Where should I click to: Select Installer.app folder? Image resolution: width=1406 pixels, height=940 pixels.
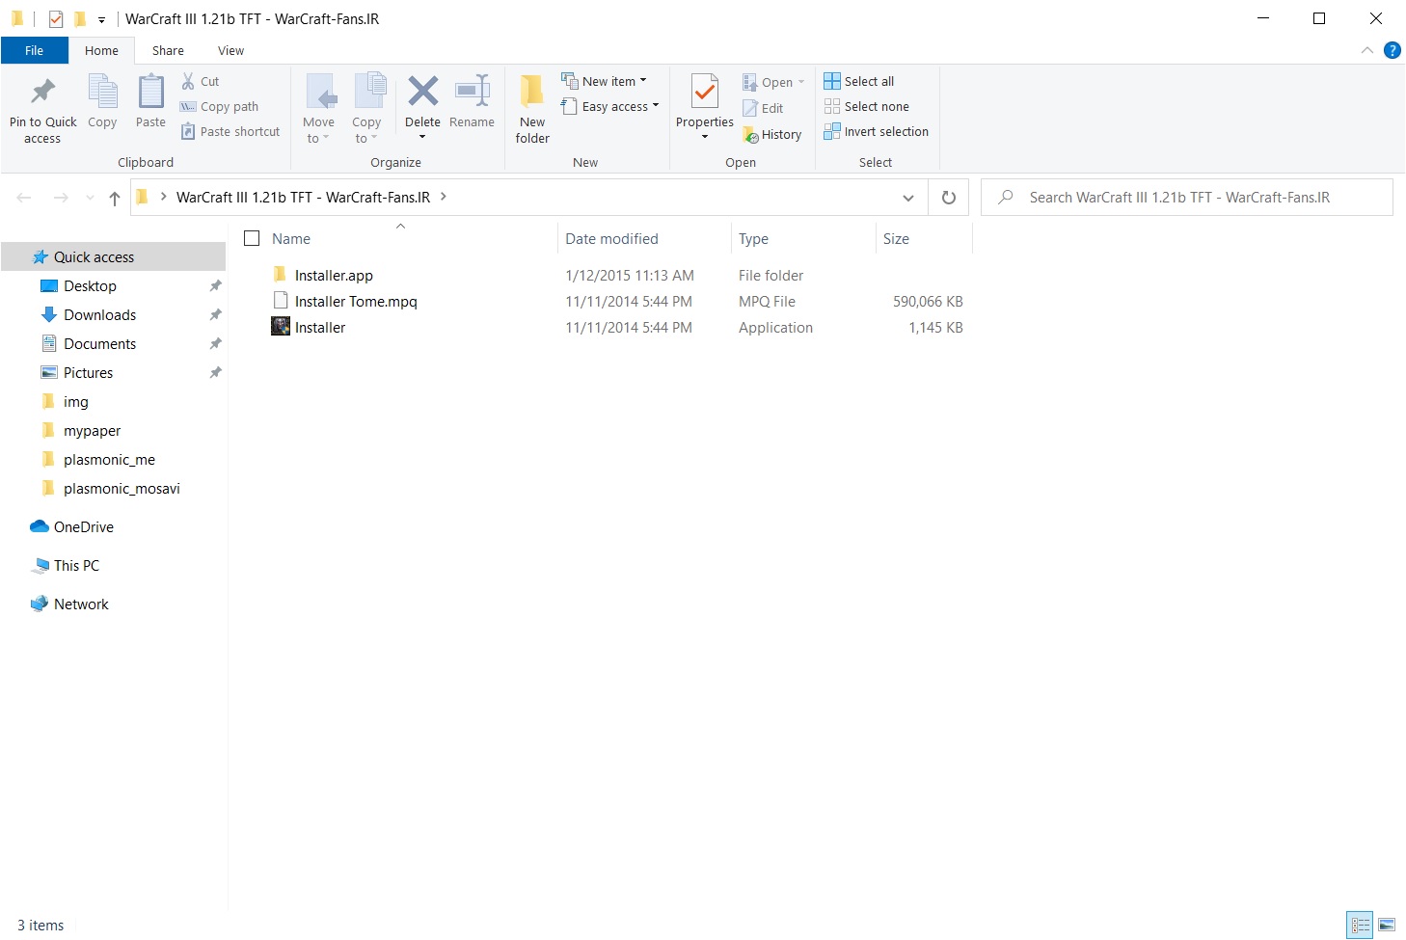click(334, 276)
